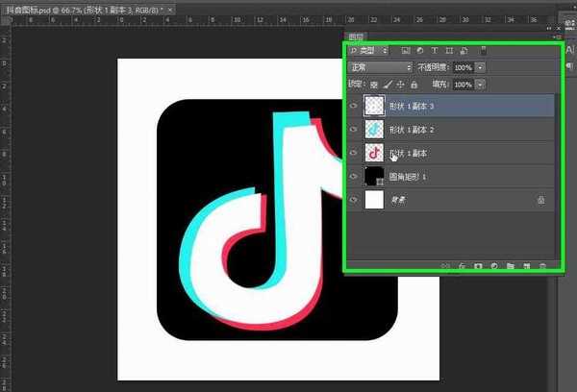Screen dimensions: 577x392
Task: Click the lock all padlock icon
Action: [x=414, y=86]
